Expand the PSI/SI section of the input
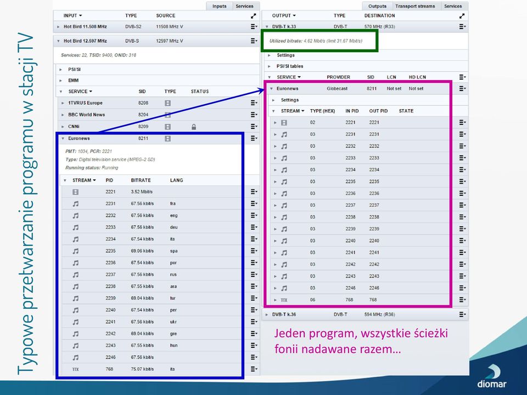Image resolution: width=527 pixels, height=395 pixels. coord(60,70)
